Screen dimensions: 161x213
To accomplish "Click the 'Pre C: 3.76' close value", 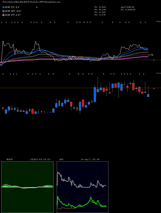I will pyautogui.click(x=100, y=15).
